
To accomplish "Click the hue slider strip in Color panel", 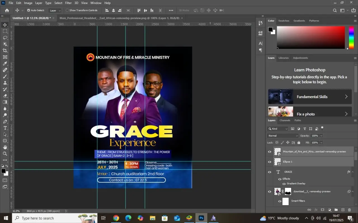I will (351, 37).
